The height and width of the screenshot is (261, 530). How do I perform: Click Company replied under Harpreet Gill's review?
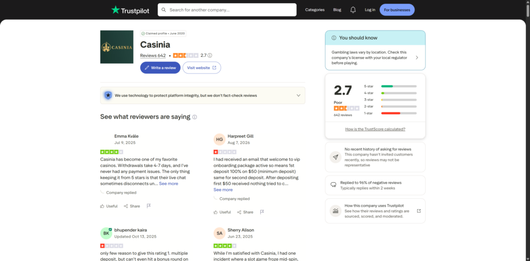tap(234, 199)
